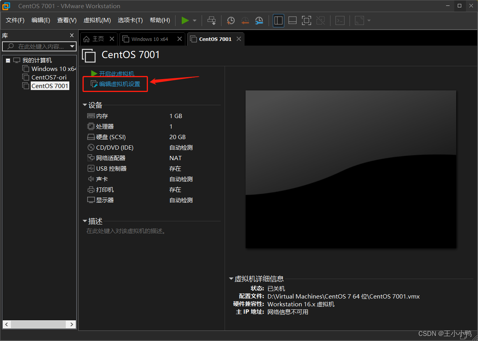
Task: Click the green power-on play button in toolbar
Action: point(185,20)
